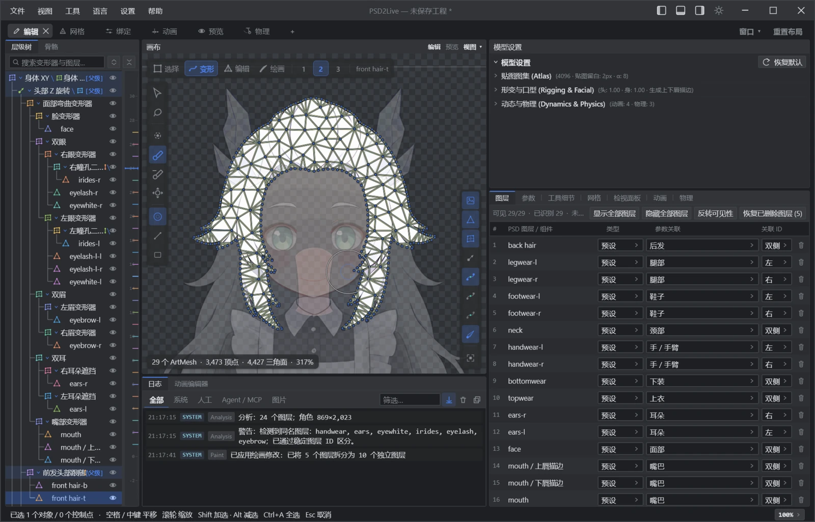Copy log entries with the copy icon
Viewport: 815px width, 522px height.
pyautogui.click(x=477, y=400)
